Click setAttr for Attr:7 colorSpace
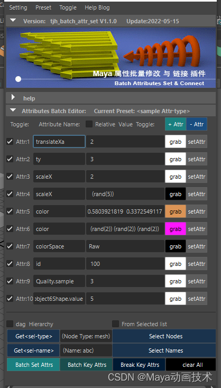 point(197,246)
